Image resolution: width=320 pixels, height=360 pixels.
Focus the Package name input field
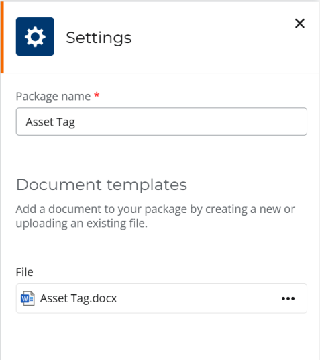point(162,122)
